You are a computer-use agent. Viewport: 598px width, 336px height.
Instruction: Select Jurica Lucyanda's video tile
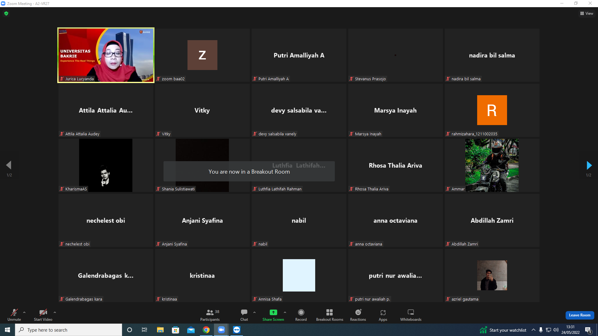(106, 55)
